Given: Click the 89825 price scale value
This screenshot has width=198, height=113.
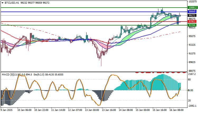Looking at the screenshot, I should [x=192, y=62].
